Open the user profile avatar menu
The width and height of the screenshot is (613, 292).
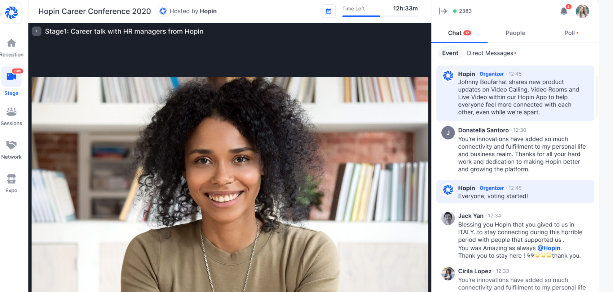pyautogui.click(x=582, y=11)
